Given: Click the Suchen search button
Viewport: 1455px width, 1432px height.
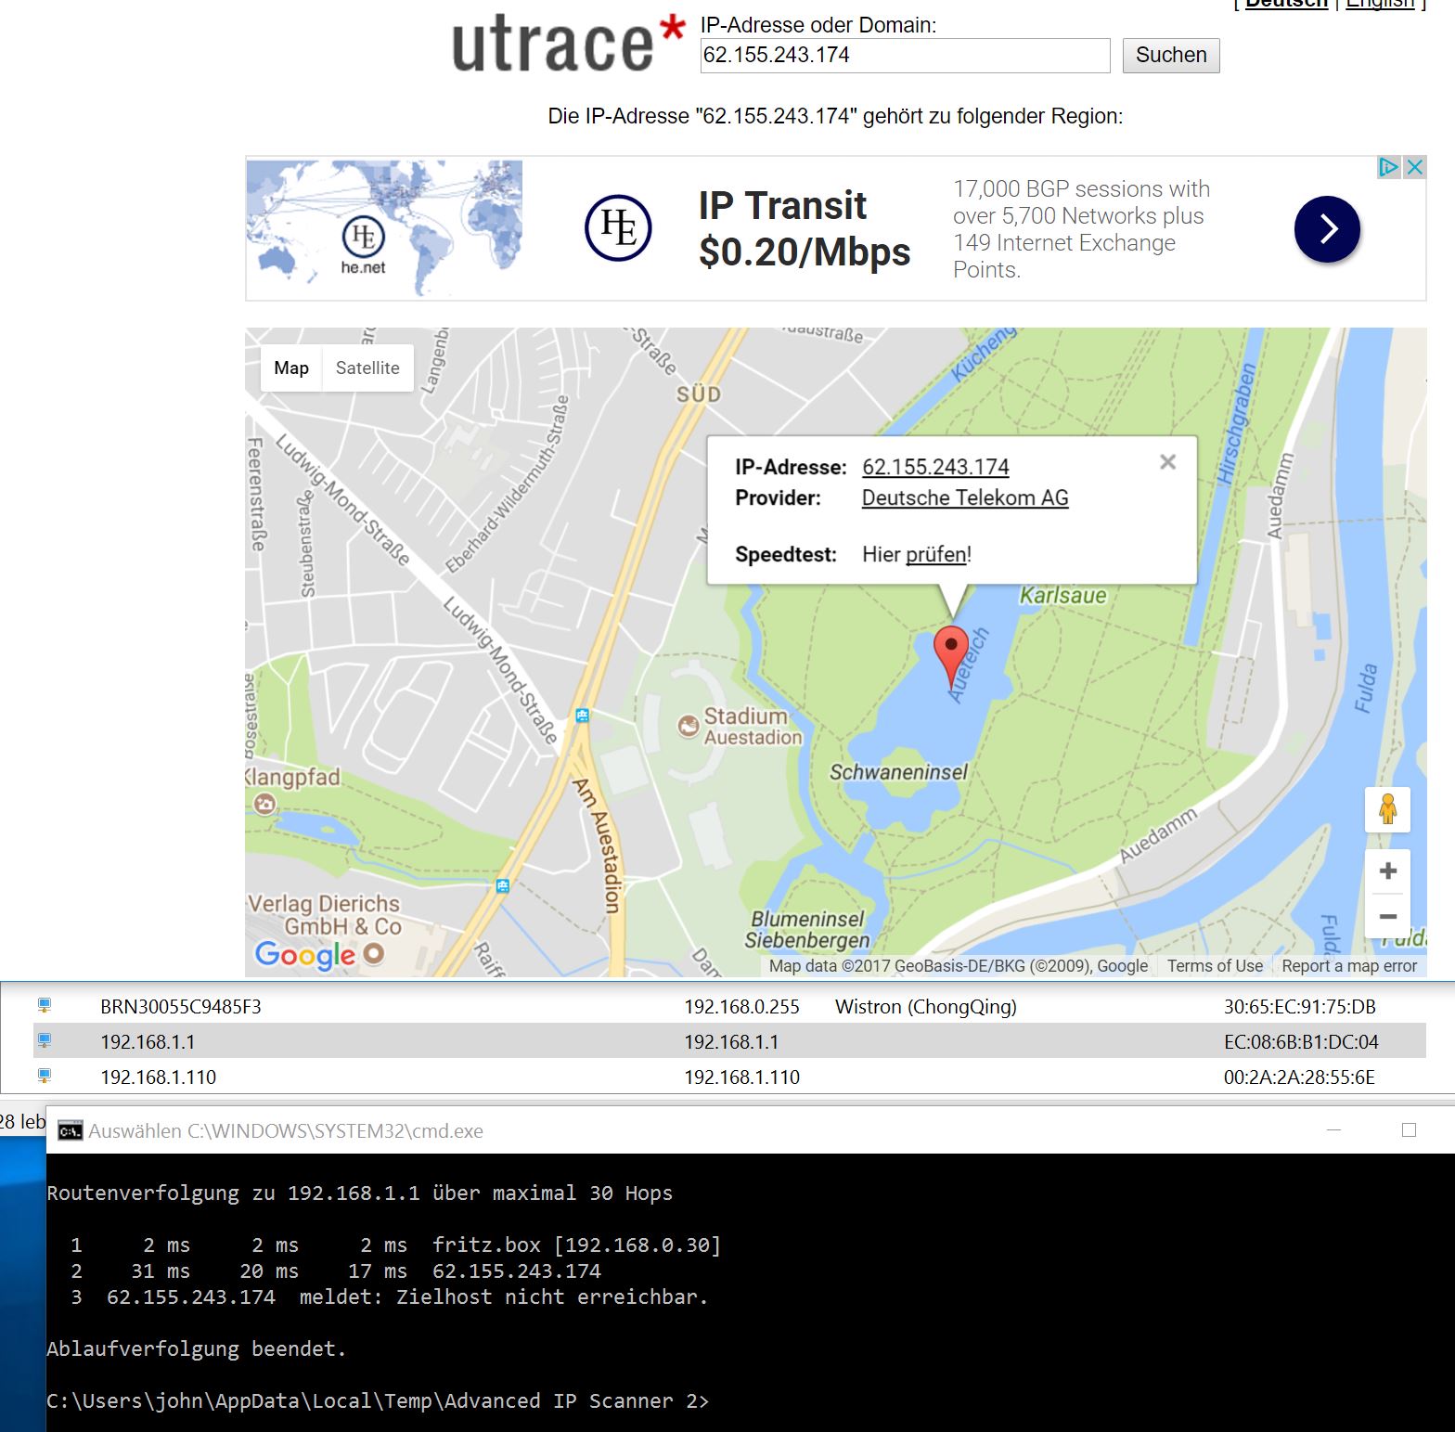Looking at the screenshot, I should (1171, 56).
